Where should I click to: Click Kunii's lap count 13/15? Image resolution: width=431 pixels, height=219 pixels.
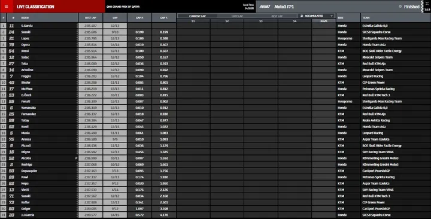[115, 127]
